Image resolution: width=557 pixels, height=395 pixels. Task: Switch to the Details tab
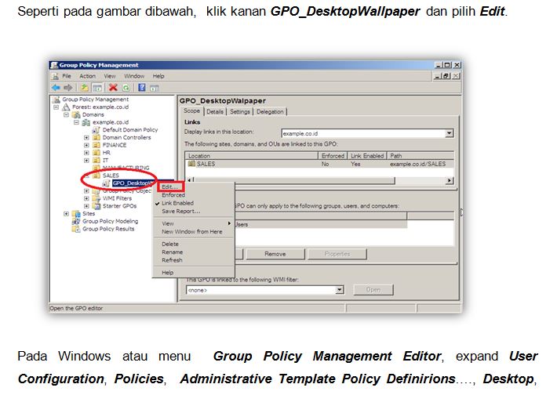click(215, 111)
